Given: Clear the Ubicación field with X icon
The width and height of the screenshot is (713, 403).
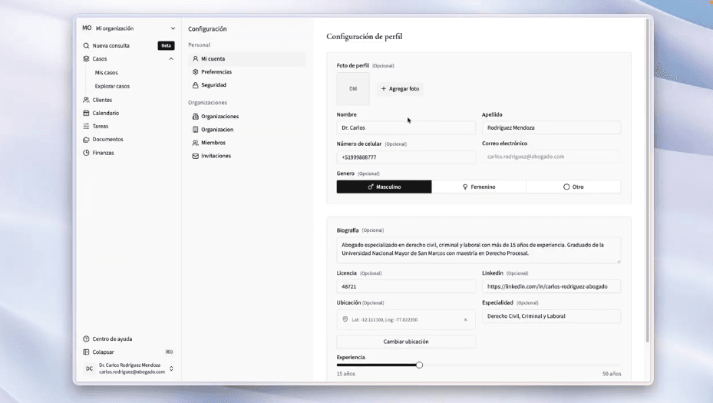Looking at the screenshot, I should coord(465,319).
